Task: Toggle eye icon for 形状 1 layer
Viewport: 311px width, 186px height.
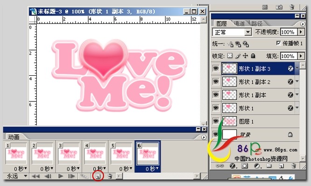Action: [x=215, y=107]
